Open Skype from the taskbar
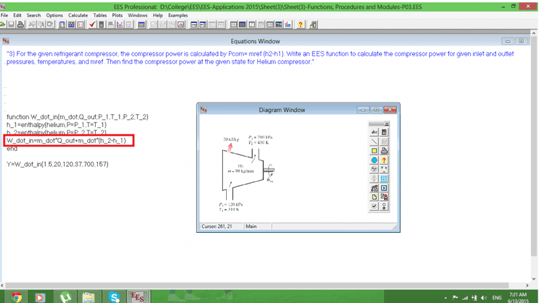This screenshot has height=303, width=540. tap(113, 296)
